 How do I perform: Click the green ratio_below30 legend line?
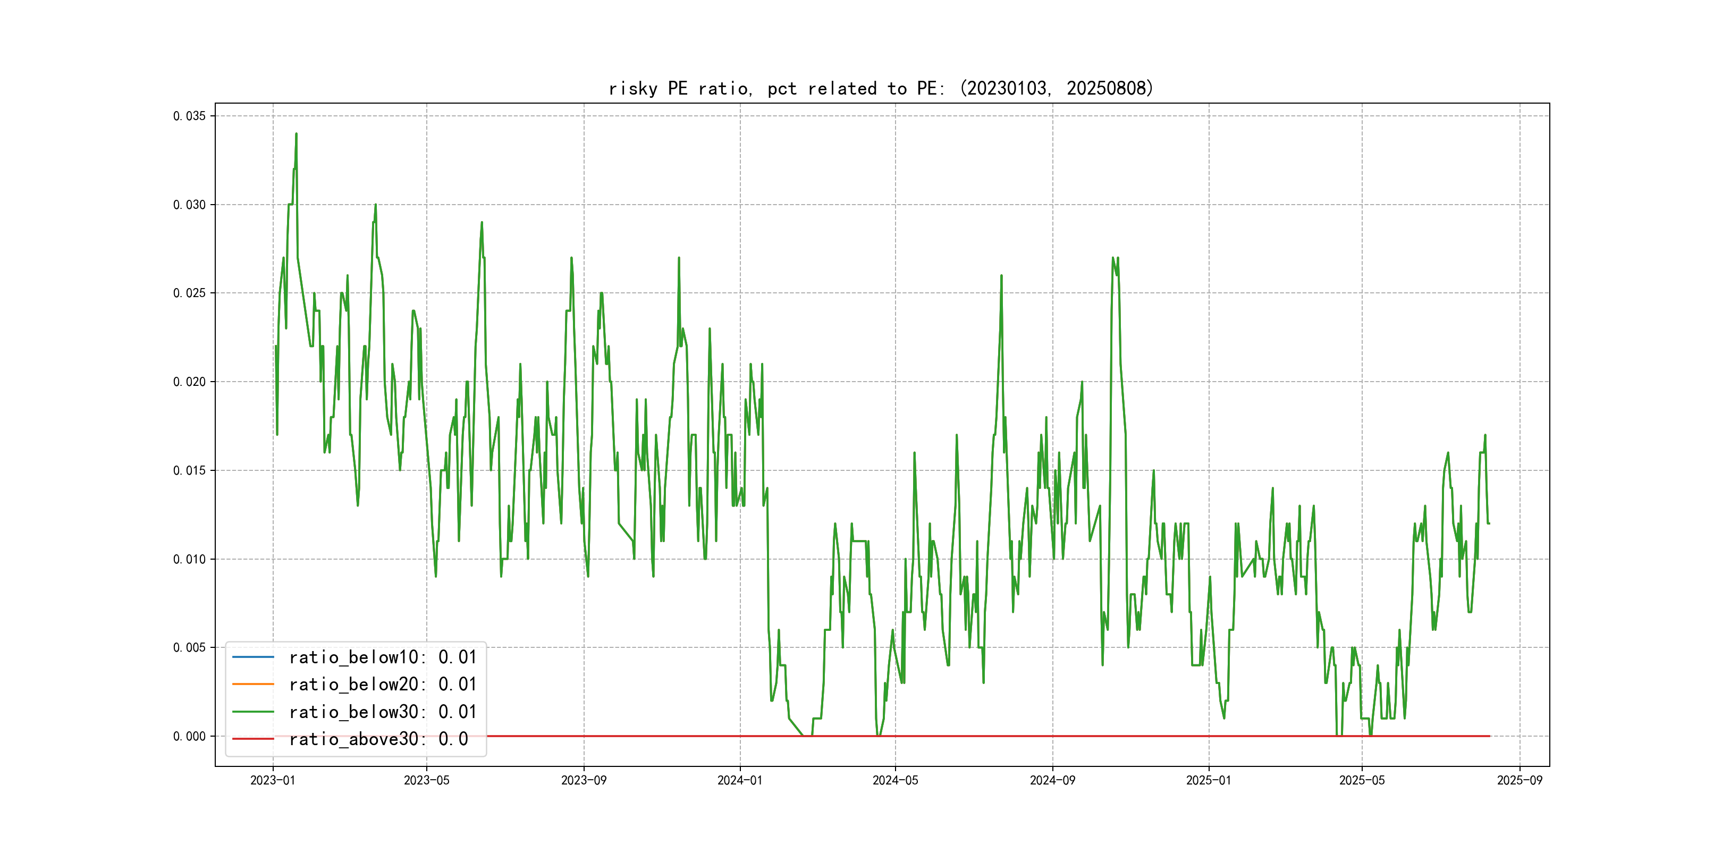[252, 712]
